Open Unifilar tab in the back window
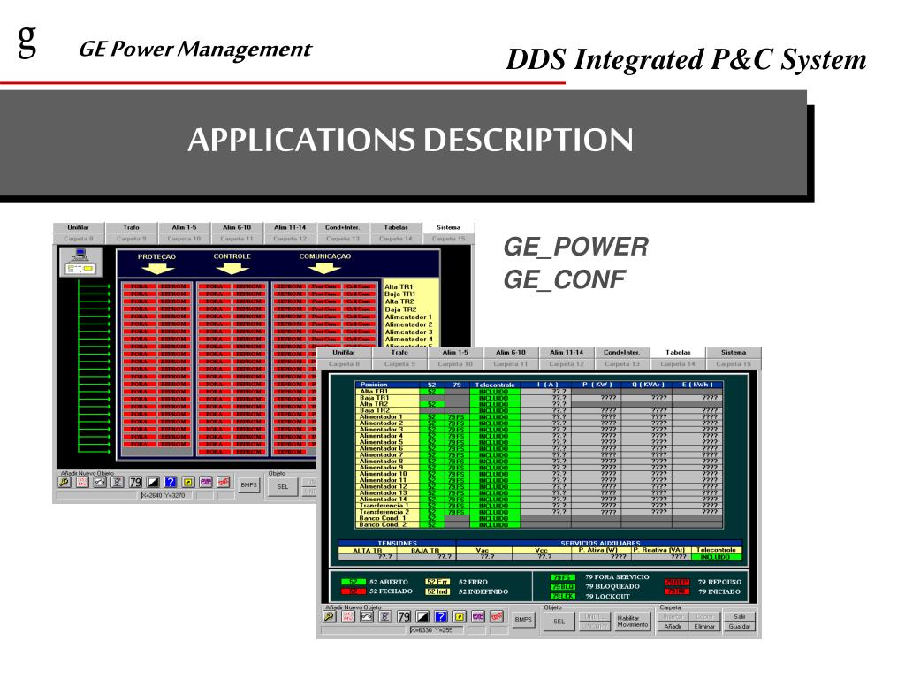 (78, 227)
